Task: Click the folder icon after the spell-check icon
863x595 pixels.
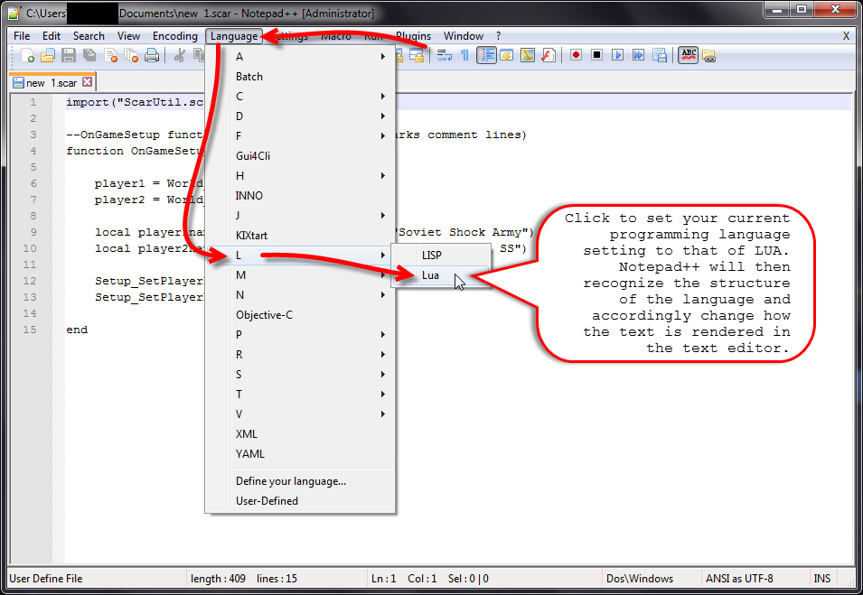Action: tap(708, 56)
